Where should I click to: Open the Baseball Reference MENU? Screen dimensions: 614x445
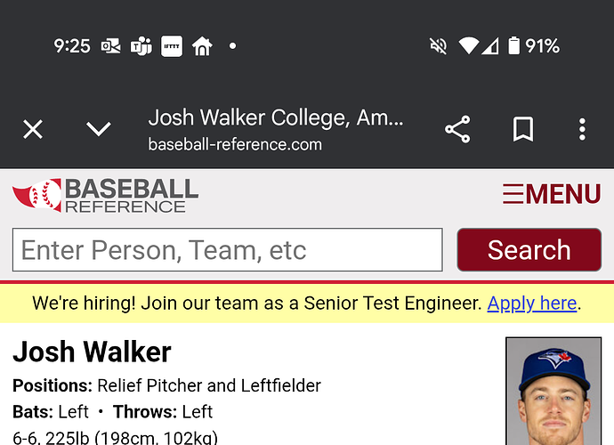[552, 194]
